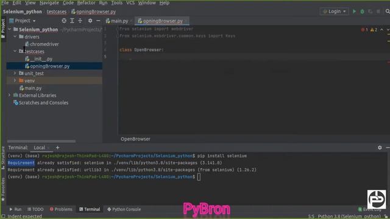This screenshot has width=390, height=219.
Task: Open the Tools menu
Action: click(116, 2)
